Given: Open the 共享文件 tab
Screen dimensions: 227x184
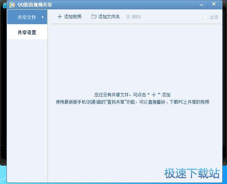Looking at the screenshot, I should [x=27, y=17].
